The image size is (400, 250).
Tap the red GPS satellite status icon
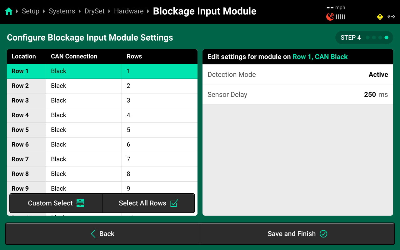(x=330, y=17)
